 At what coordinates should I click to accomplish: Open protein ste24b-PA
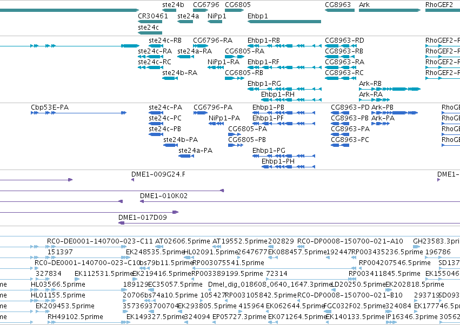point(181,140)
